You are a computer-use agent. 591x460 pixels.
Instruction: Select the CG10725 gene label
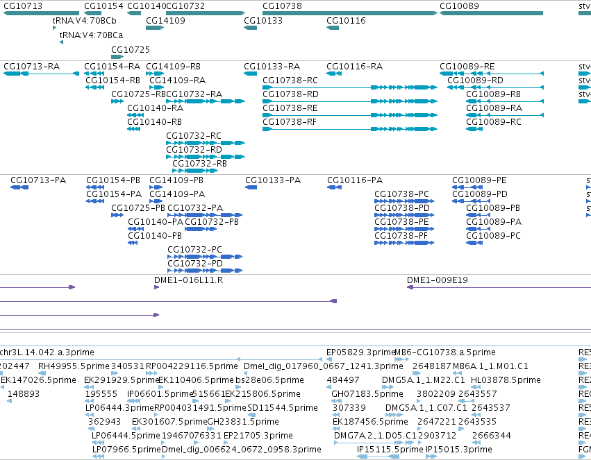(131, 50)
